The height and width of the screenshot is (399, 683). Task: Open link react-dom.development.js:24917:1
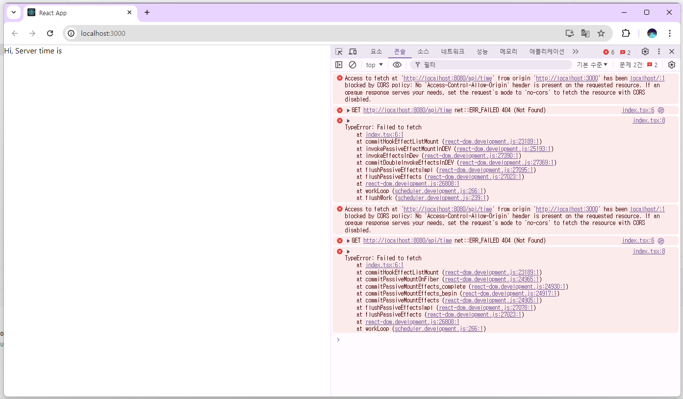pos(510,294)
